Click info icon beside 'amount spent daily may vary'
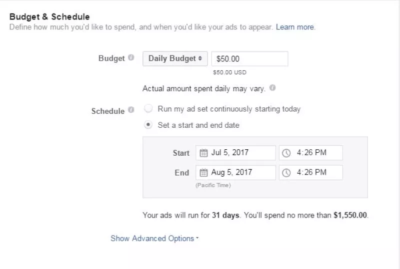Image resolution: width=400 pixels, height=269 pixels. click(272, 88)
